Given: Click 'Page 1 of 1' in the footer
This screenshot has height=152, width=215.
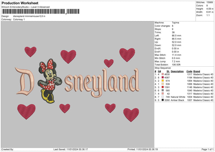Looking at the screenshot, I should point(207,149).
